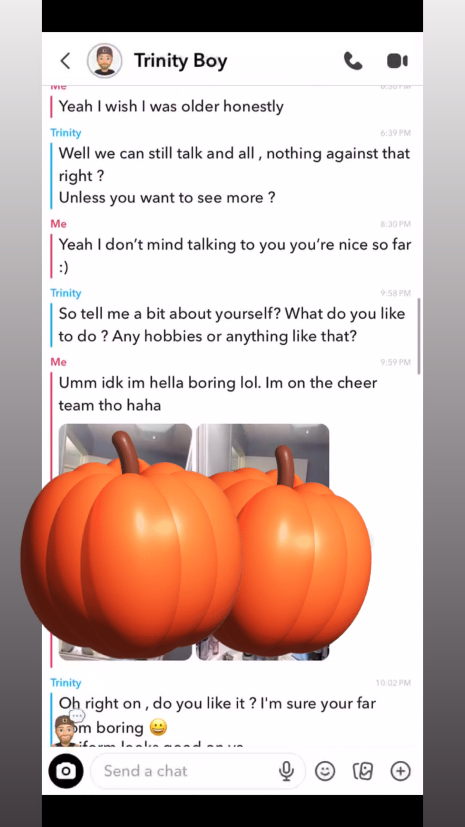
Task: Select the 'Well we can still talk' message
Action: (x=234, y=175)
